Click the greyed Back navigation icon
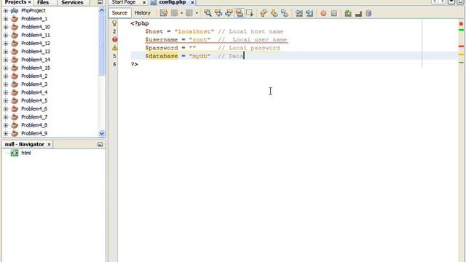 click(175, 13)
